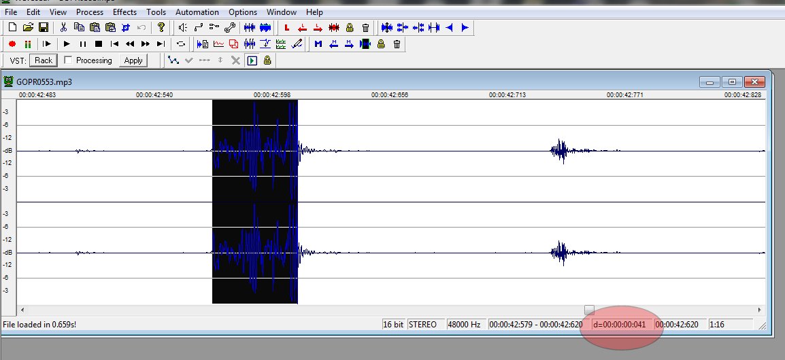
Task: Open the VST Rack button
Action: click(x=44, y=60)
